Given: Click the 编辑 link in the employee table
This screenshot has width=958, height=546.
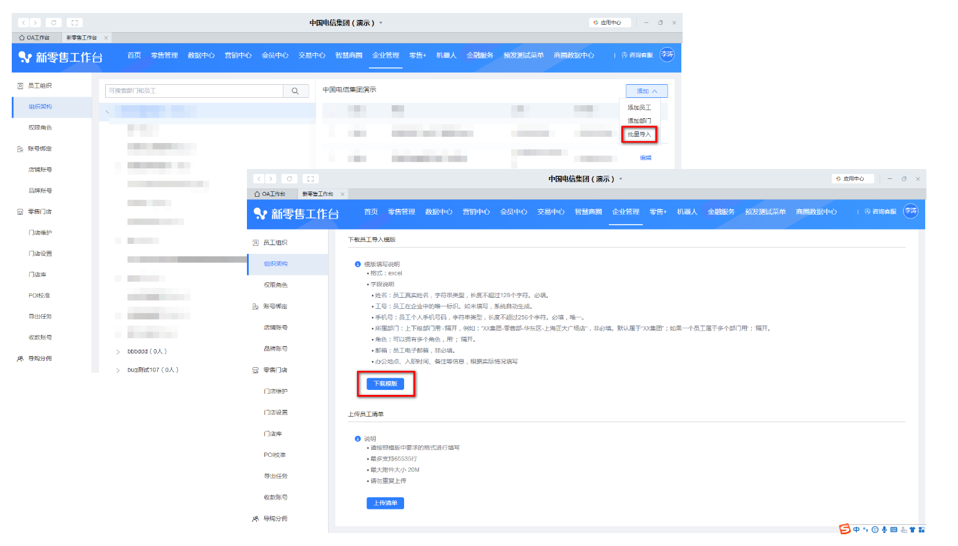Looking at the screenshot, I should pos(645,158).
